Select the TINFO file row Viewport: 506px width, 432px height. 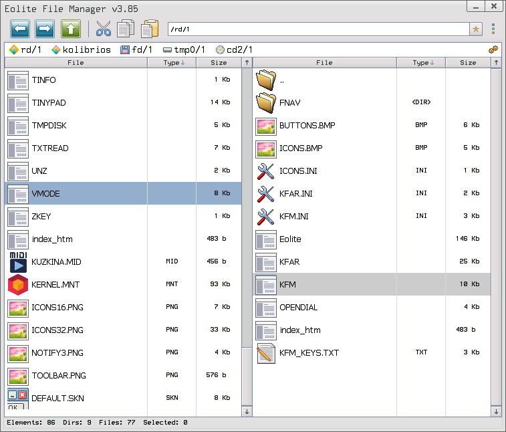point(123,80)
